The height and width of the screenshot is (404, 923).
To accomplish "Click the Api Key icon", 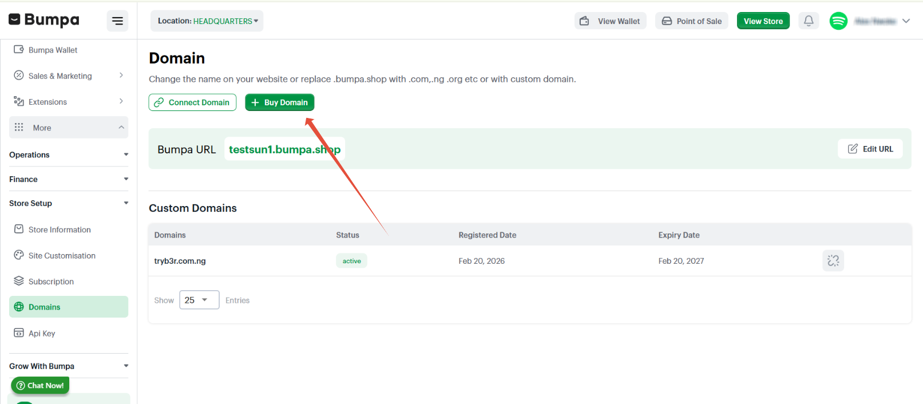I will (x=19, y=333).
